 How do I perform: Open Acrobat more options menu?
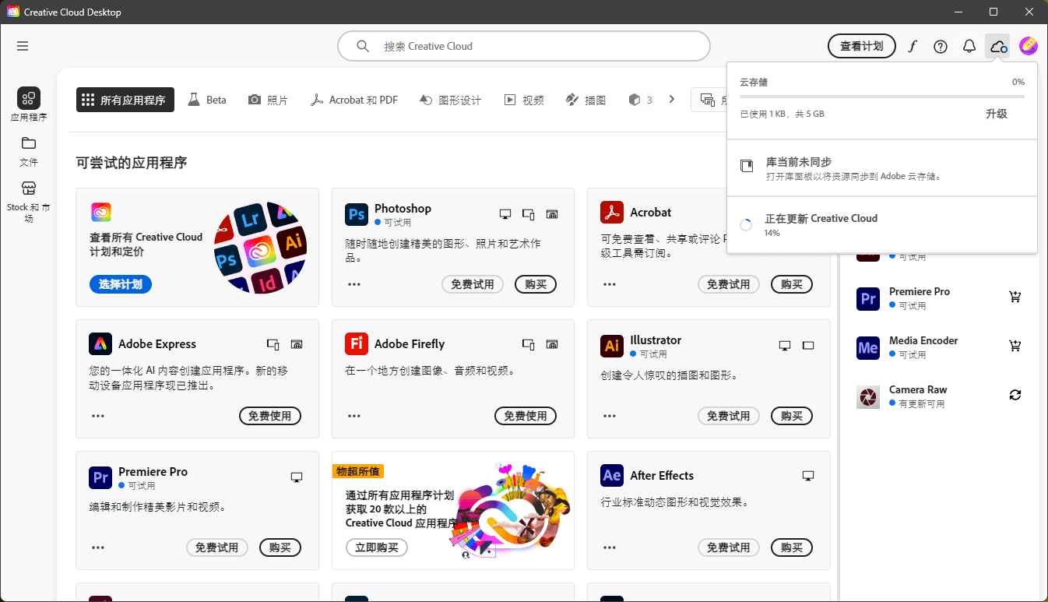pos(610,284)
